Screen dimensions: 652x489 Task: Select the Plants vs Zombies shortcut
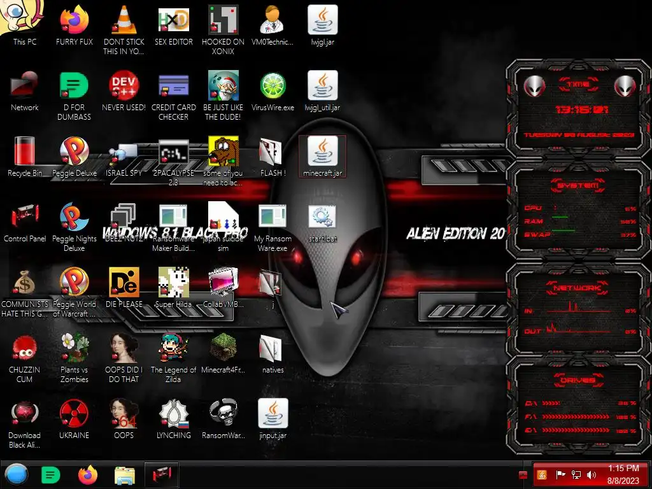[x=74, y=358]
